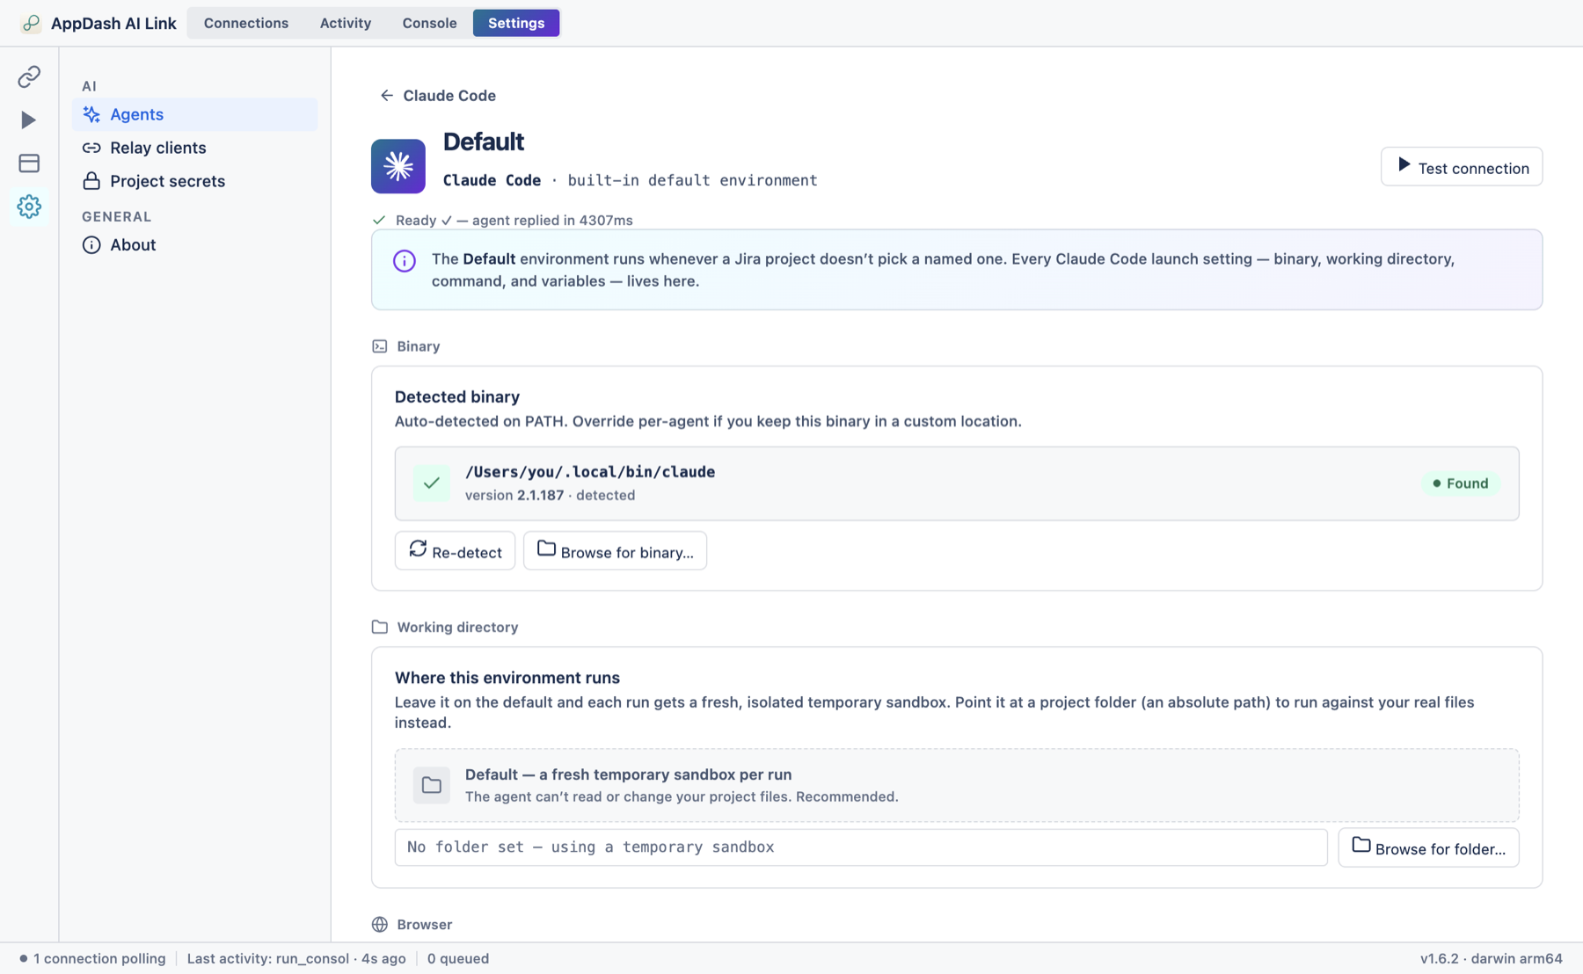Image resolution: width=1583 pixels, height=974 pixels.
Task: Click the '1 connection polling' status
Action: tap(92, 958)
